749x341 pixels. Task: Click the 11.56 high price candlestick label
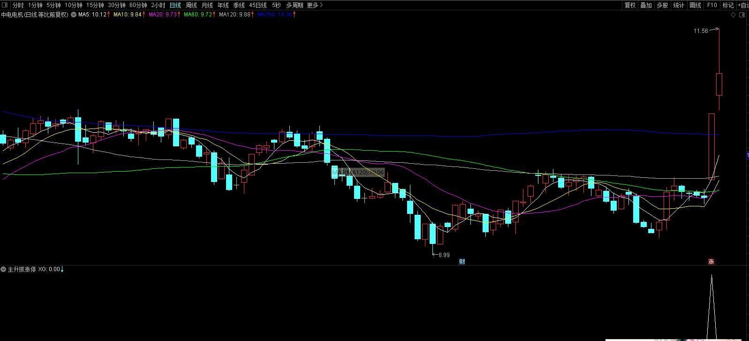701,31
